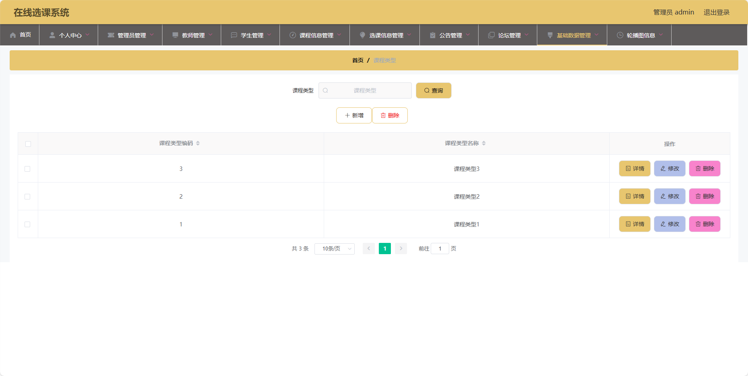Expand the 个人中心 dropdown arrow
Viewport: 748px width, 376px height.
87,35
